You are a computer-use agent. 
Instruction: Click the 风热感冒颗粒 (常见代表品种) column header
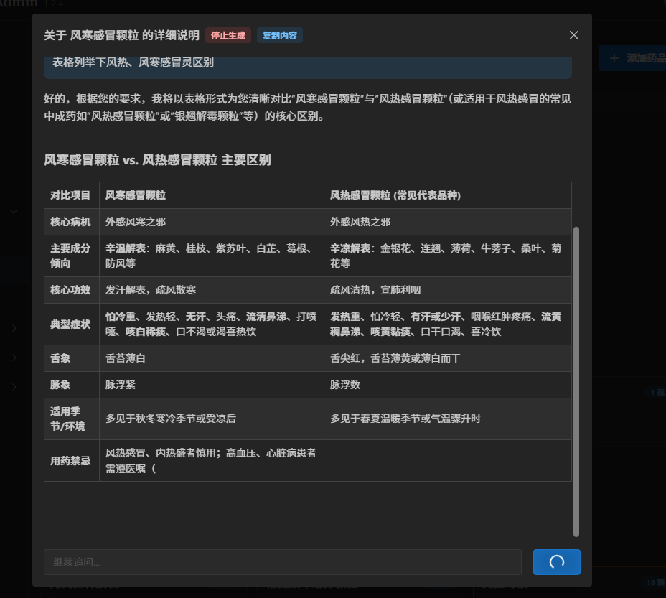(395, 195)
